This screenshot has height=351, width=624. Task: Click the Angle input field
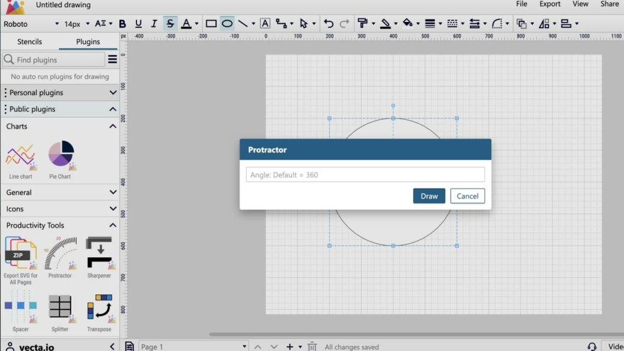pyautogui.click(x=366, y=174)
